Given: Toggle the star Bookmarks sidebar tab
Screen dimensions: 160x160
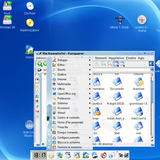Looking at the screenshot, I should [37, 86].
